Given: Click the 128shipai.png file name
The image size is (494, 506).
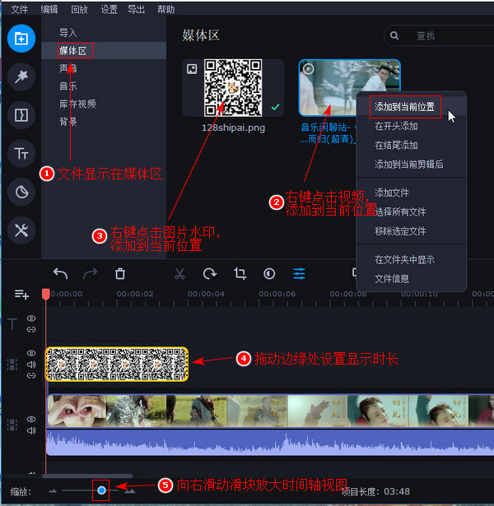Looking at the screenshot, I should 233,128.
